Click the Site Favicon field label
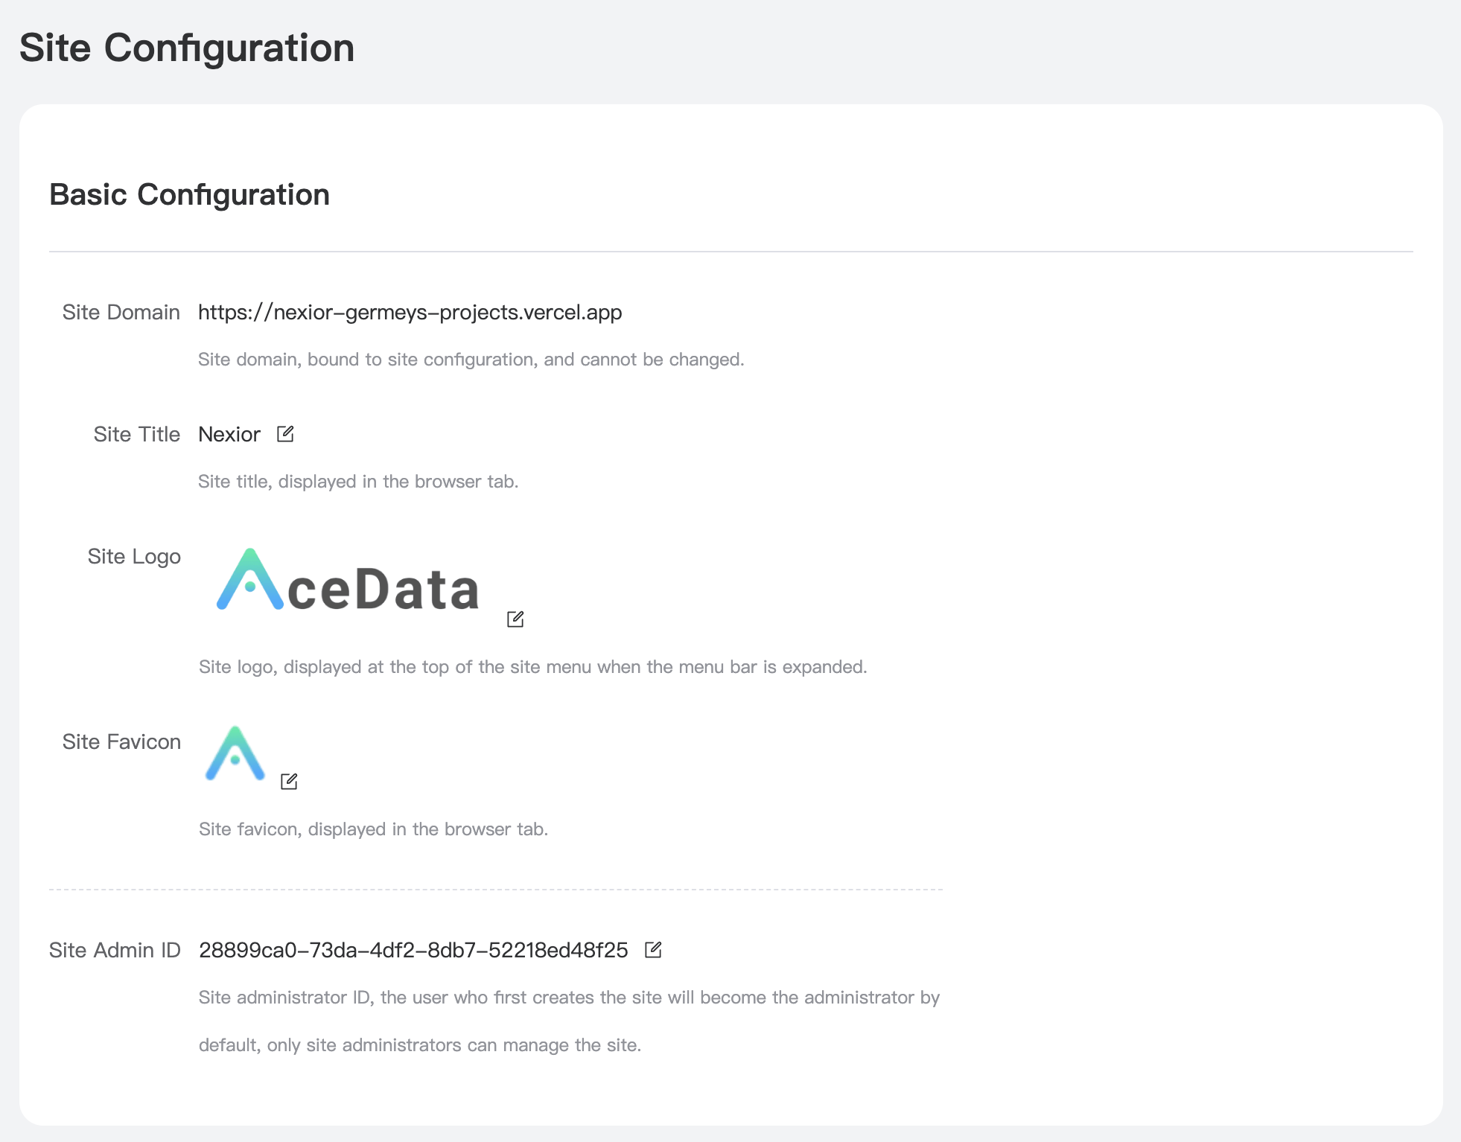 click(121, 742)
